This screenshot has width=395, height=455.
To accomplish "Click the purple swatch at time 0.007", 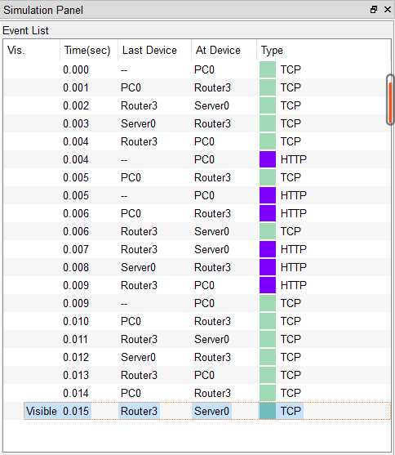I will coord(268,249).
